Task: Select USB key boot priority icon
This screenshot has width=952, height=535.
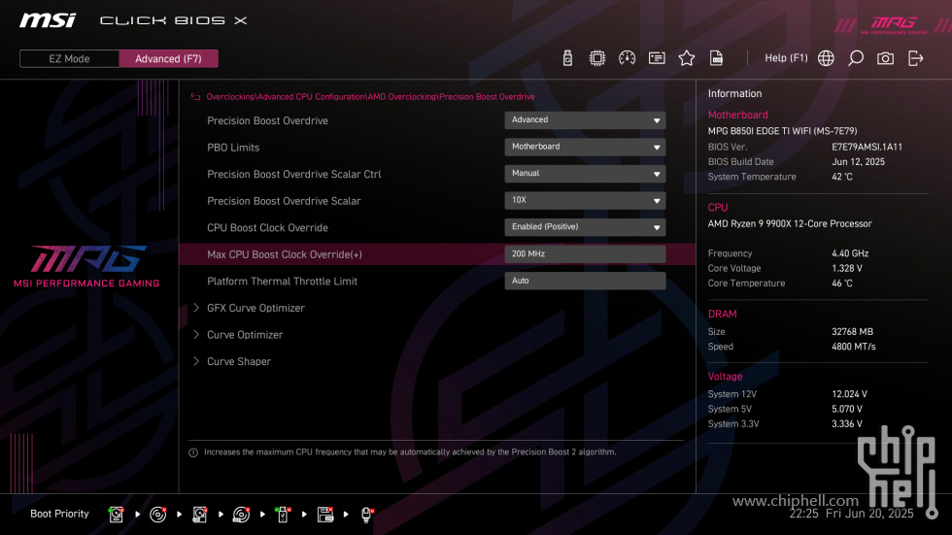Action: (x=283, y=515)
